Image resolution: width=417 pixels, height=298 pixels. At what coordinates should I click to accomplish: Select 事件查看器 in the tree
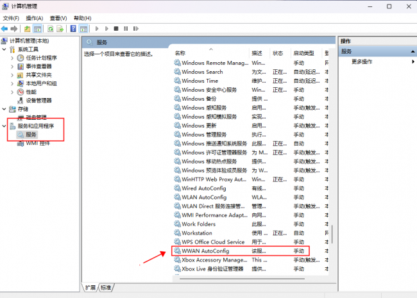click(x=38, y=67)
